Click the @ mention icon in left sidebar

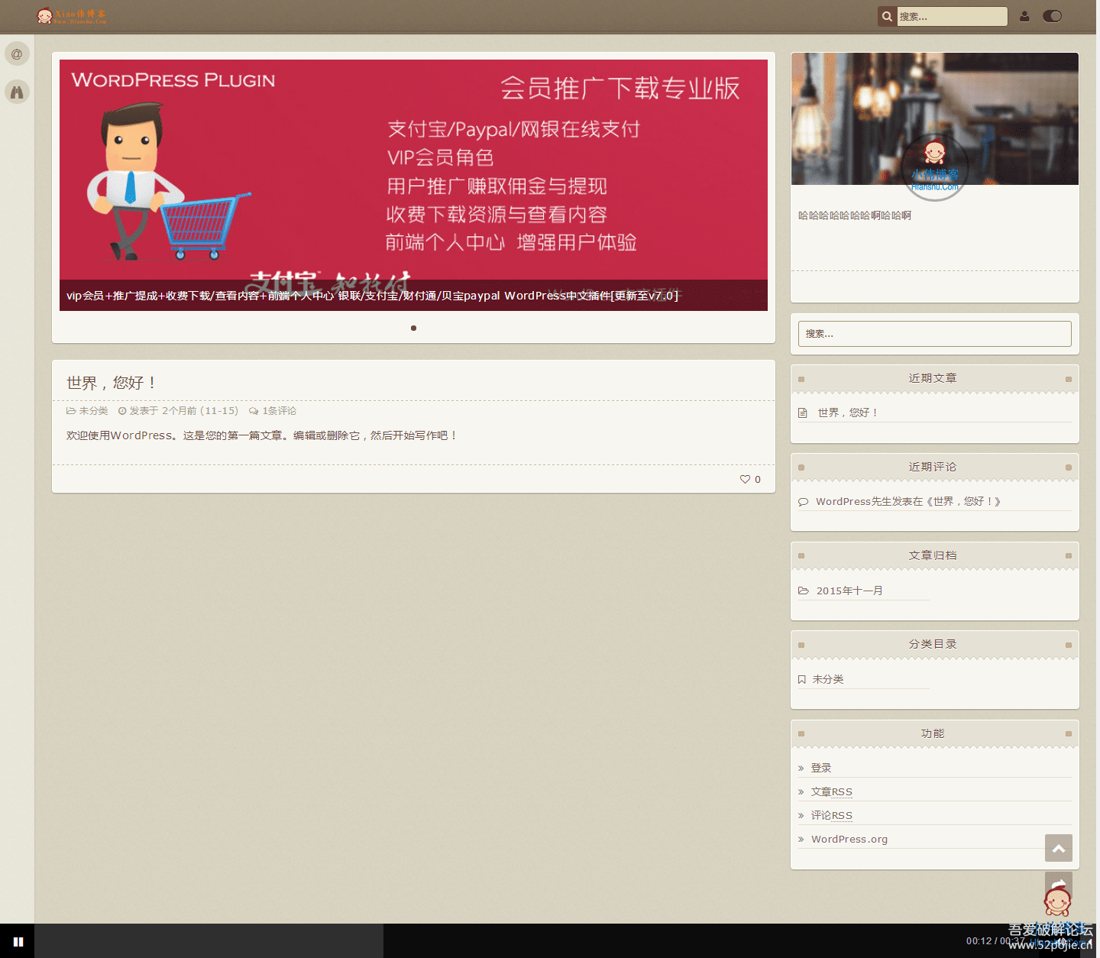17,53
